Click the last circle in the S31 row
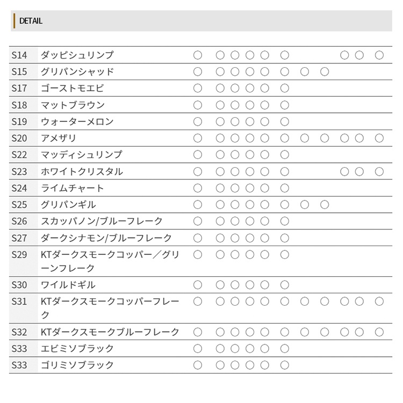The image size is (403, 403). pyautogui.click(x=379, y=301)
